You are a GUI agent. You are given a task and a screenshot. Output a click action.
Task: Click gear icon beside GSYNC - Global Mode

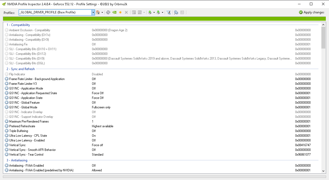pos(7,107)
